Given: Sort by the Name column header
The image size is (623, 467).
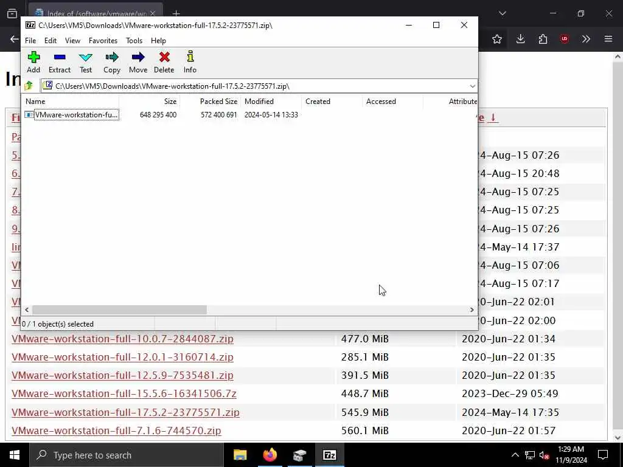Looking at the screenshot, I should (71, 102).
